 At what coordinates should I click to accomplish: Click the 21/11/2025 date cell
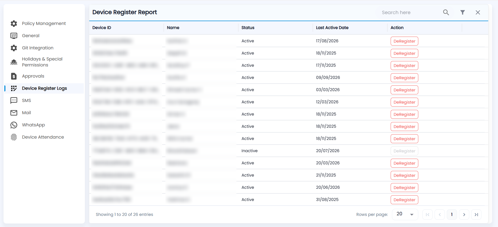tap(326, 175)
